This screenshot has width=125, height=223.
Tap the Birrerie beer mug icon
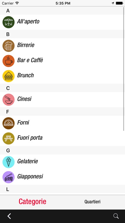click(9, 46)
